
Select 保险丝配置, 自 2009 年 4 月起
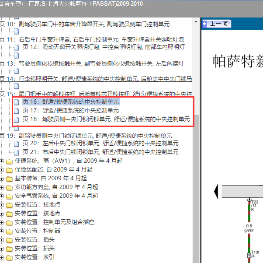click(x=53, y=169)
